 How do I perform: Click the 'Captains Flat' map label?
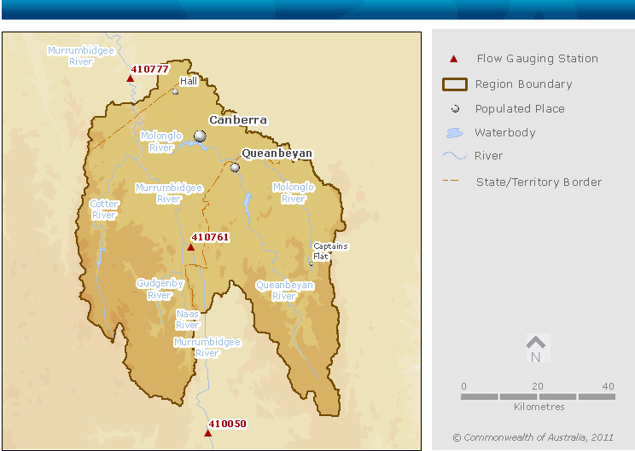[330, 252]
